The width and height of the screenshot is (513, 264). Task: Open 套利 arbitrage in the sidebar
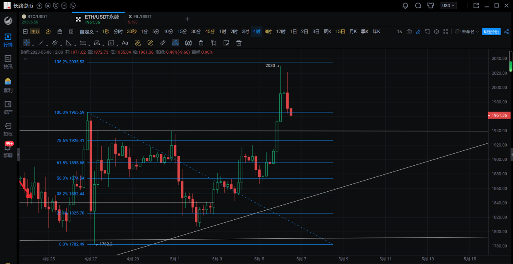coord(8,85)
